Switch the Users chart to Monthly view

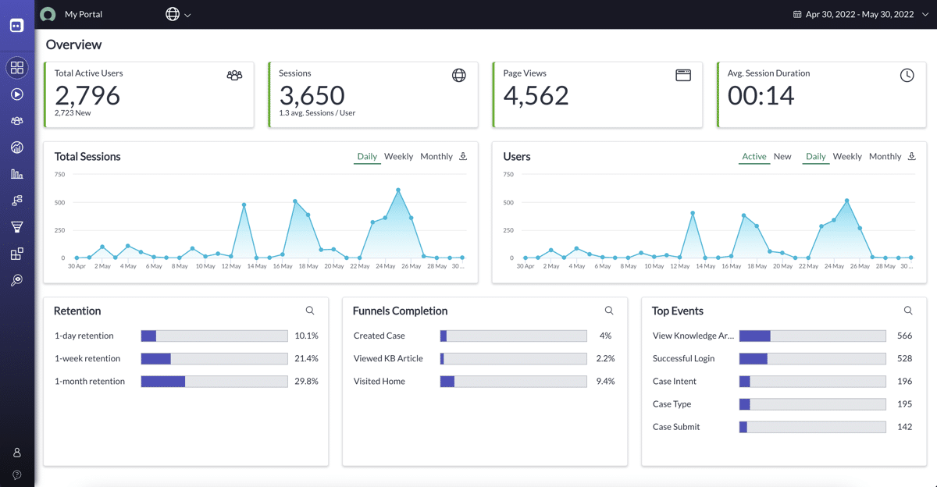point(885,156)
